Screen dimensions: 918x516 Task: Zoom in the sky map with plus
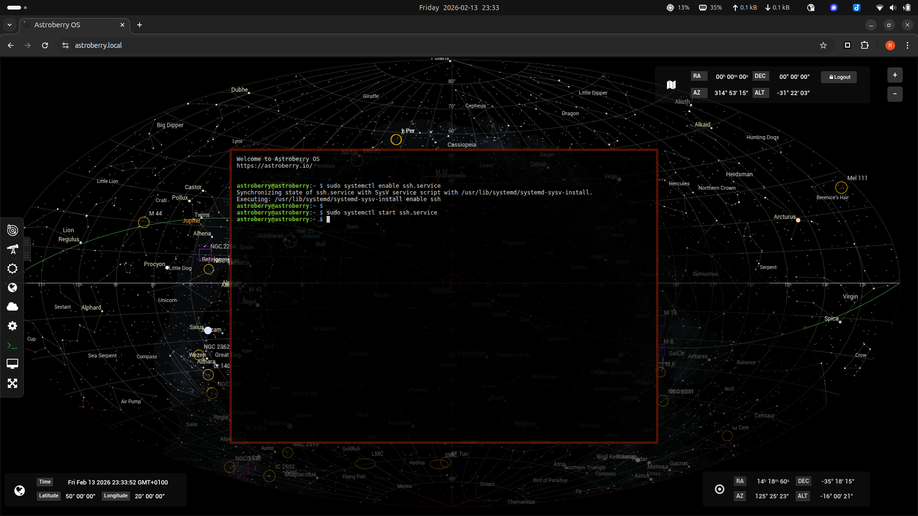[895, 75]
